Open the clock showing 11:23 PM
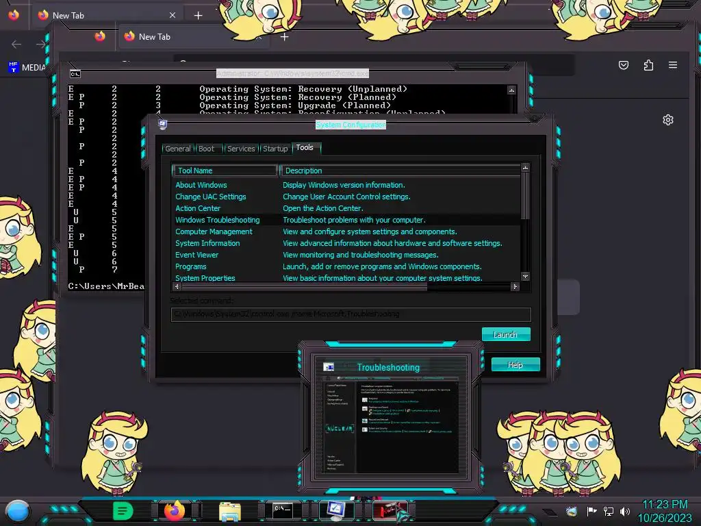The width and height of the screenshot is (701, 526). click(x=665, y=511)
